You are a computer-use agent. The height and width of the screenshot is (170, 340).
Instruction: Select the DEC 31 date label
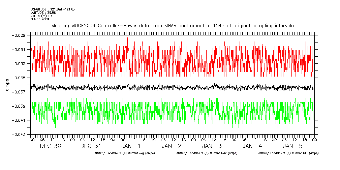pos(91,146)
